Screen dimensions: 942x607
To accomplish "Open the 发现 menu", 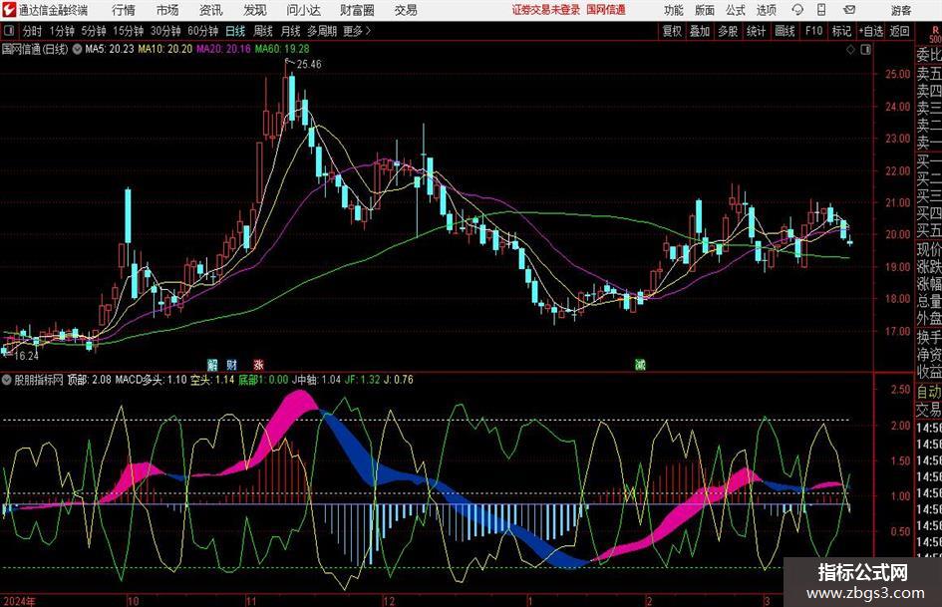I will pyautogui.click(x=255, y=10).
